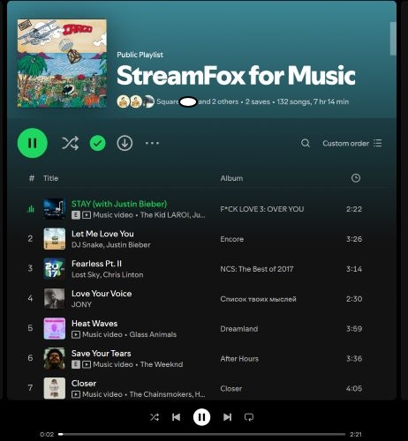Pause playback with the white player button
Image resolution: width=408 pixels, height=441 pixels.
click(201, 417)
